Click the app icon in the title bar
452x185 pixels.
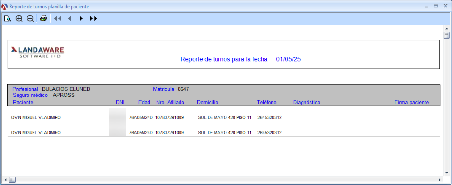point(4,6)
